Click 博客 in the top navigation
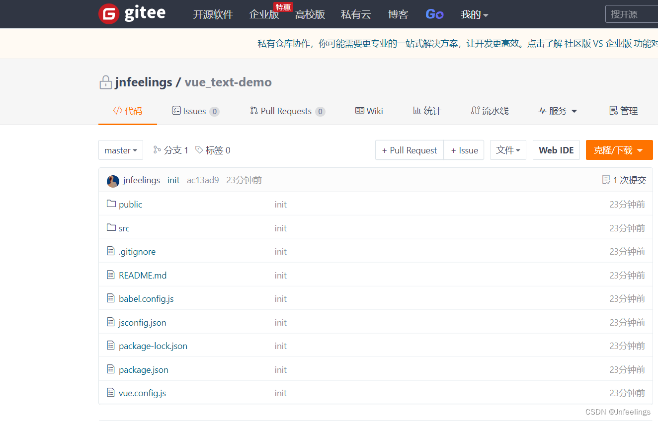The height and width of the screenshot is (421, 658). tap(398, 14)
